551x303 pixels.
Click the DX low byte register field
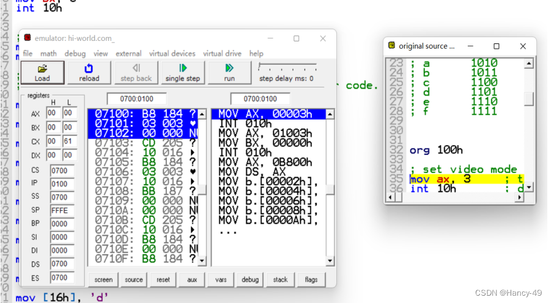point(70,155)
